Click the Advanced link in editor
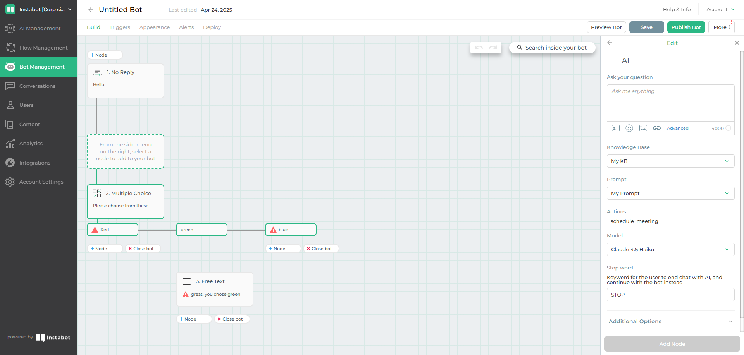The image size is (744, 355). click(x=677, y=128)
